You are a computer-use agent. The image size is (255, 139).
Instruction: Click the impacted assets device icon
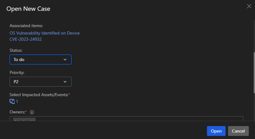pyautogui.click(x=12, y=101)
